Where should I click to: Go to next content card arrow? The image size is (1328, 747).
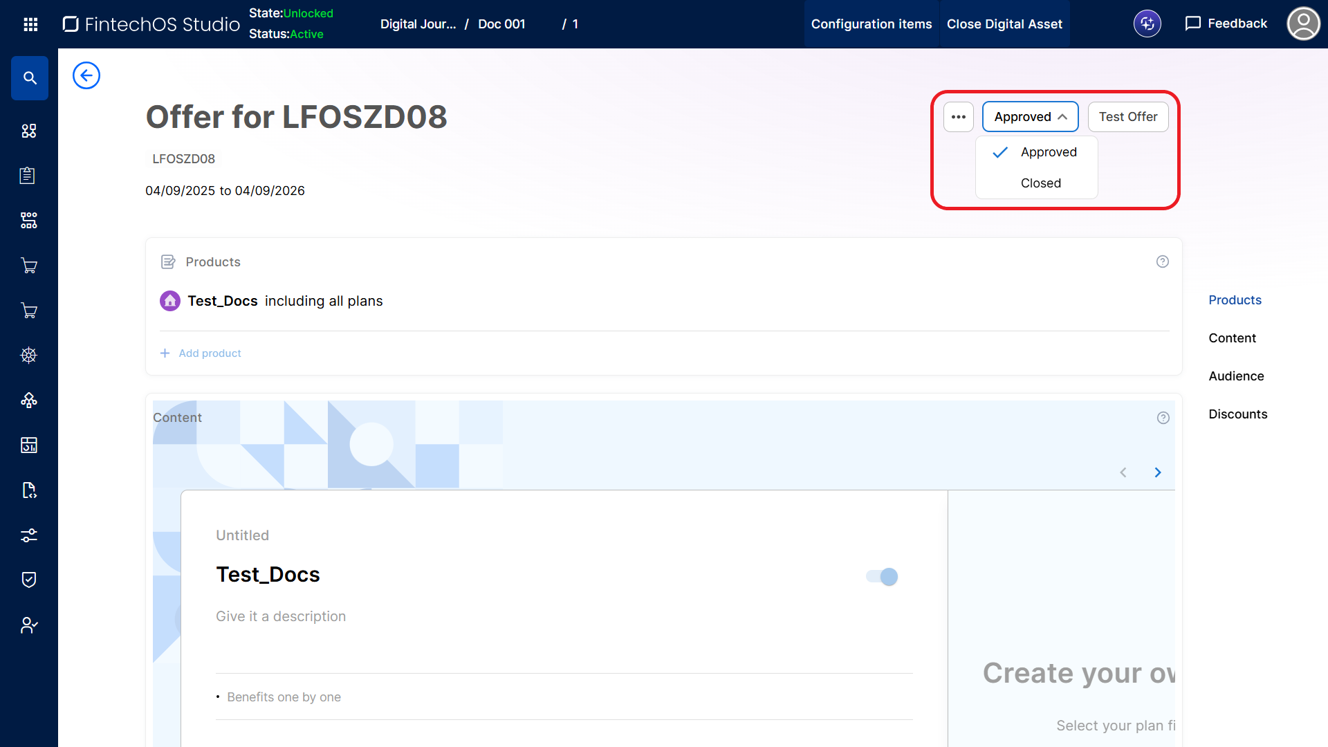(1157, 472)
